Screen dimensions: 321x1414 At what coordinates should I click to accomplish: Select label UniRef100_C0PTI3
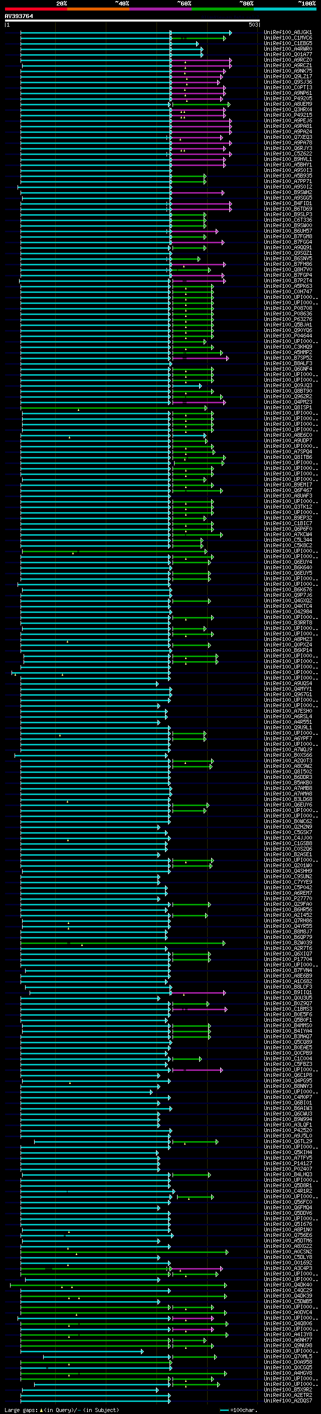point(288,87)
